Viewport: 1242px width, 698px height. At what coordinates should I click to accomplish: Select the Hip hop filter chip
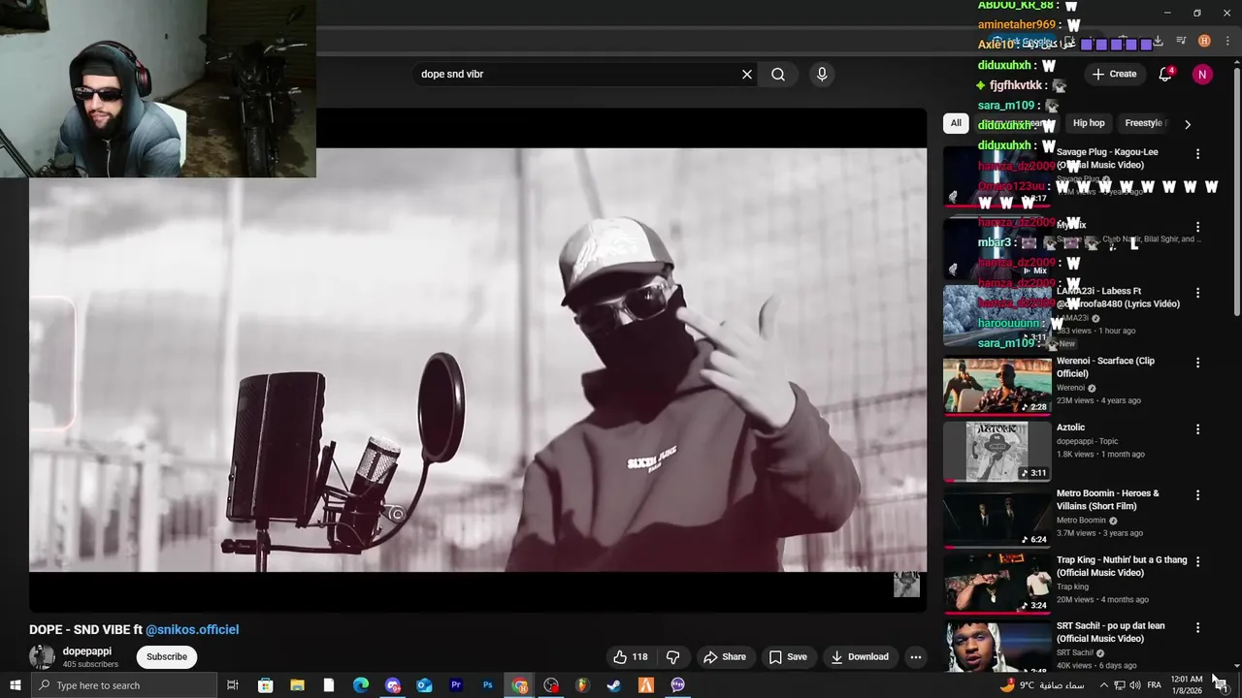(1089, 123)
